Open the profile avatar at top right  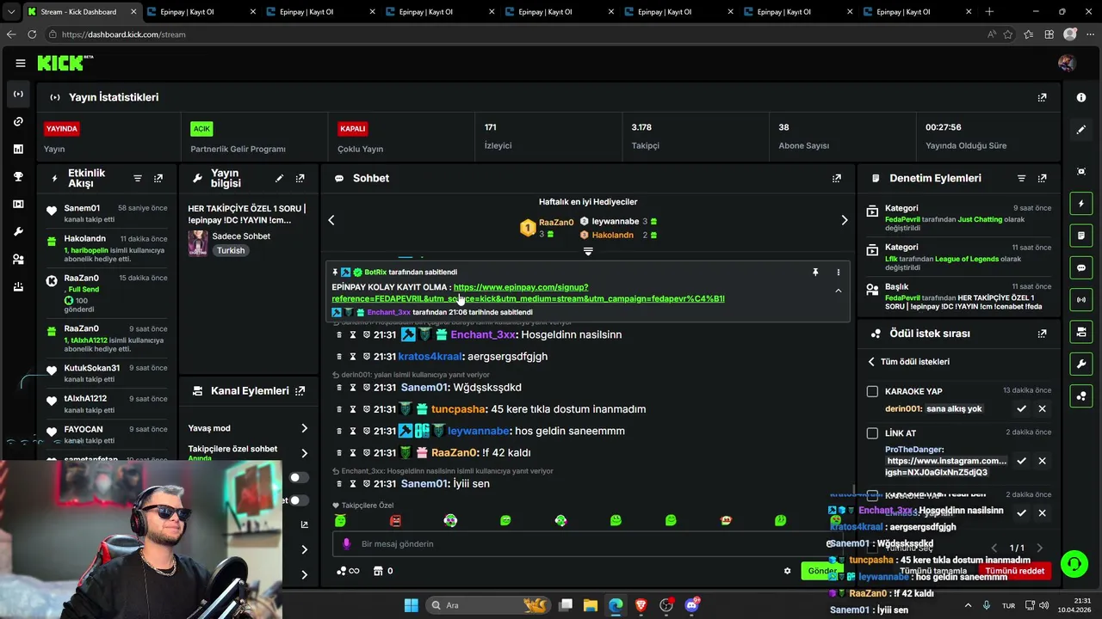pos(1066,63)
